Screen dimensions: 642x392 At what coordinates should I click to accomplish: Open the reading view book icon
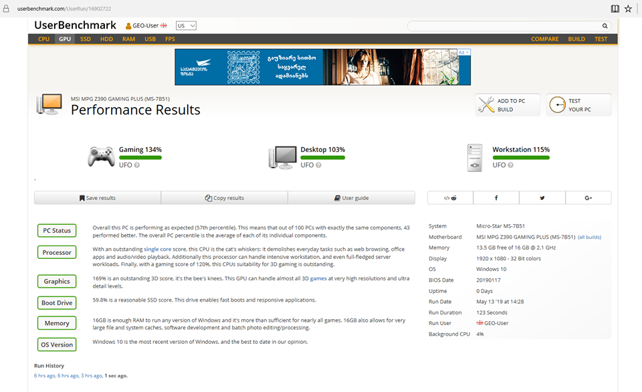click(615, 9)
